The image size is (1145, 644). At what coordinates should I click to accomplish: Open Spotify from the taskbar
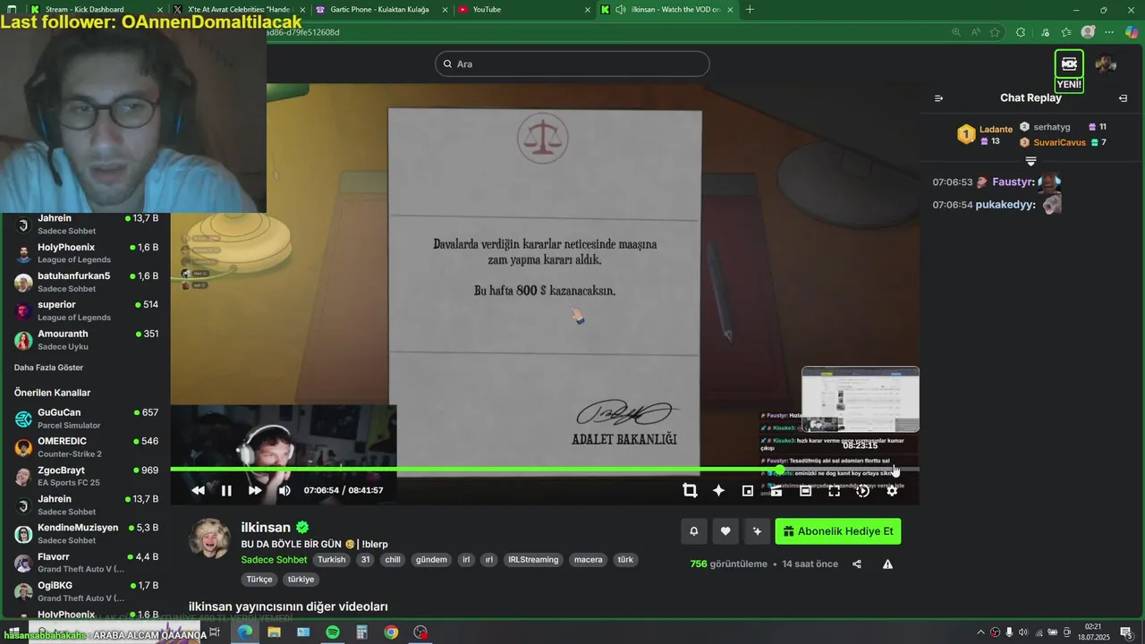333,632
